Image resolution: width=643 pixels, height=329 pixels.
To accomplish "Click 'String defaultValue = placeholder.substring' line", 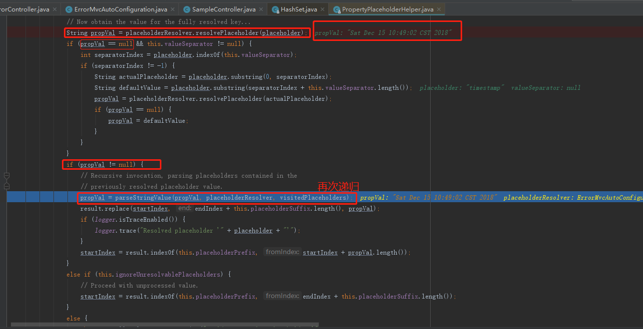I will coord(253,88).
